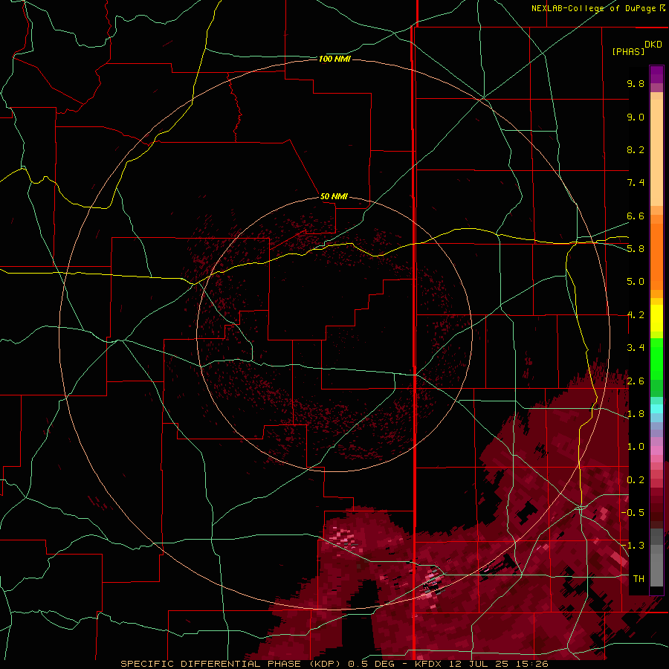This screenshot has width=669, height=669.
Task: Select the 50 NMI range ring label
Action: tap(334, 196)
